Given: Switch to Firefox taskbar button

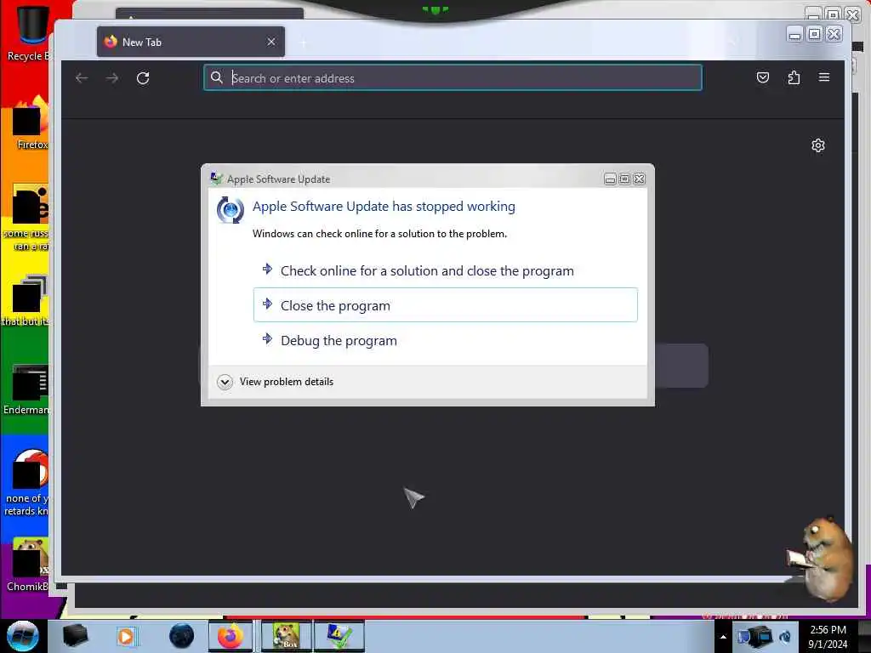Looking at the screenshot, I should pyautogui.click(x=231, y=636).
